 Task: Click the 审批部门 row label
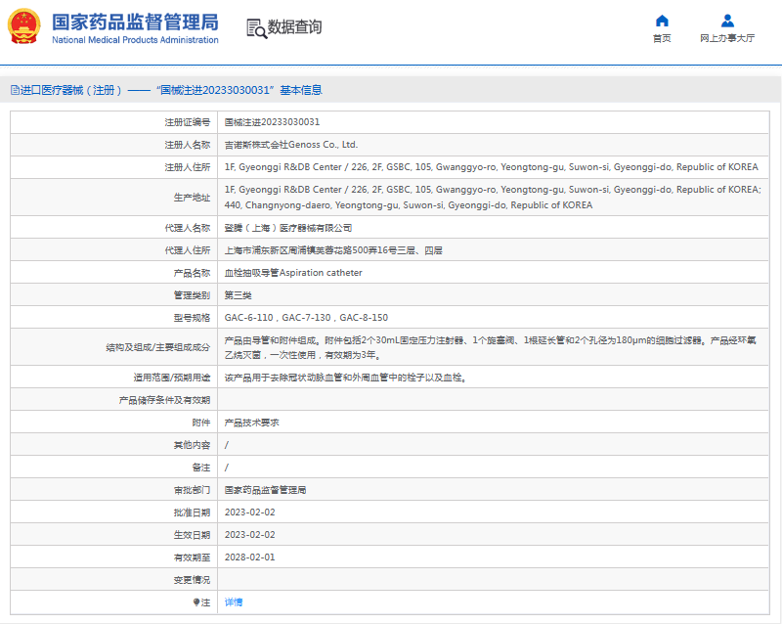pyautogui.click(x=192, y=490)
